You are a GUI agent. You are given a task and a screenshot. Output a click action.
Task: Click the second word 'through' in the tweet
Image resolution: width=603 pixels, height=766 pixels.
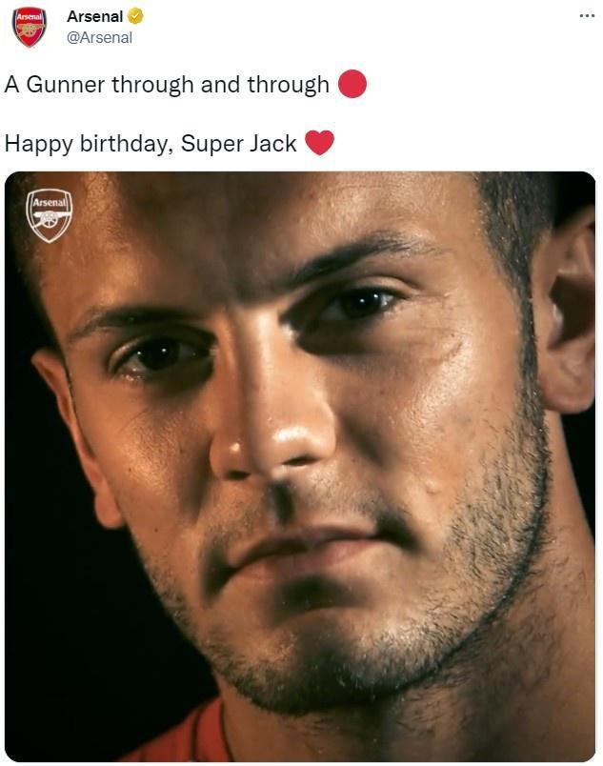288,84
